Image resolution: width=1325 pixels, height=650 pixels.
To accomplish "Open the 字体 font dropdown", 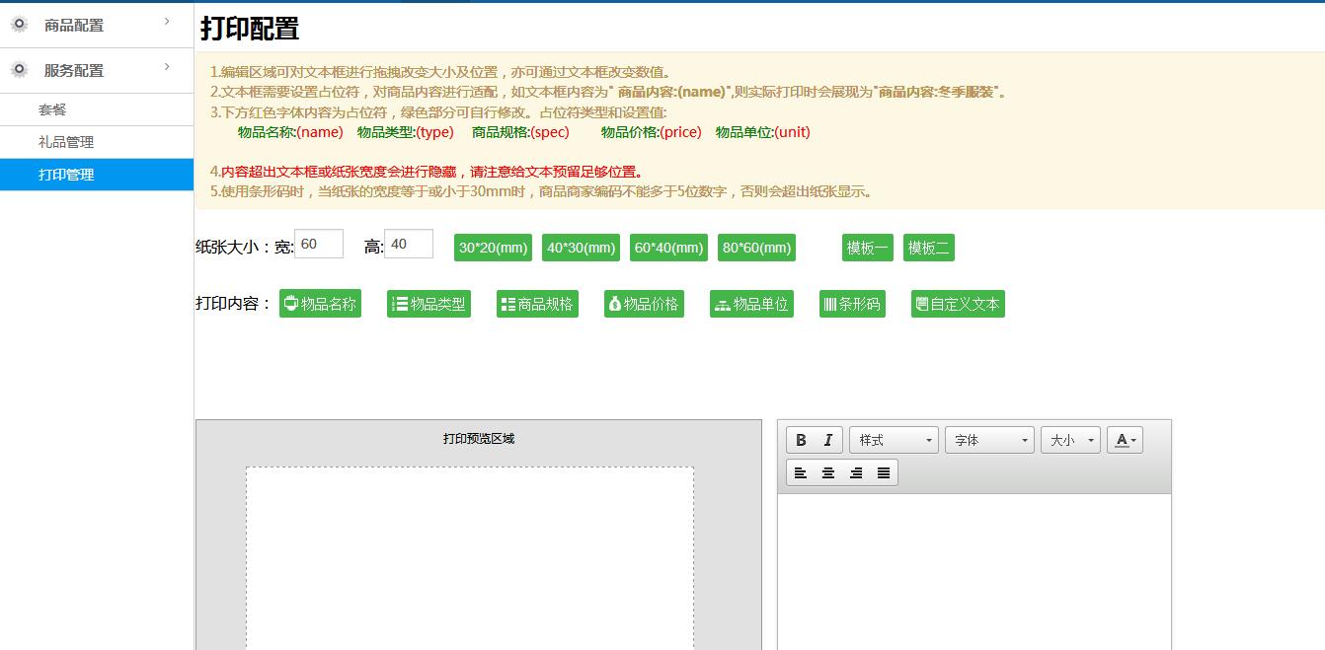I will pos(988,440).
